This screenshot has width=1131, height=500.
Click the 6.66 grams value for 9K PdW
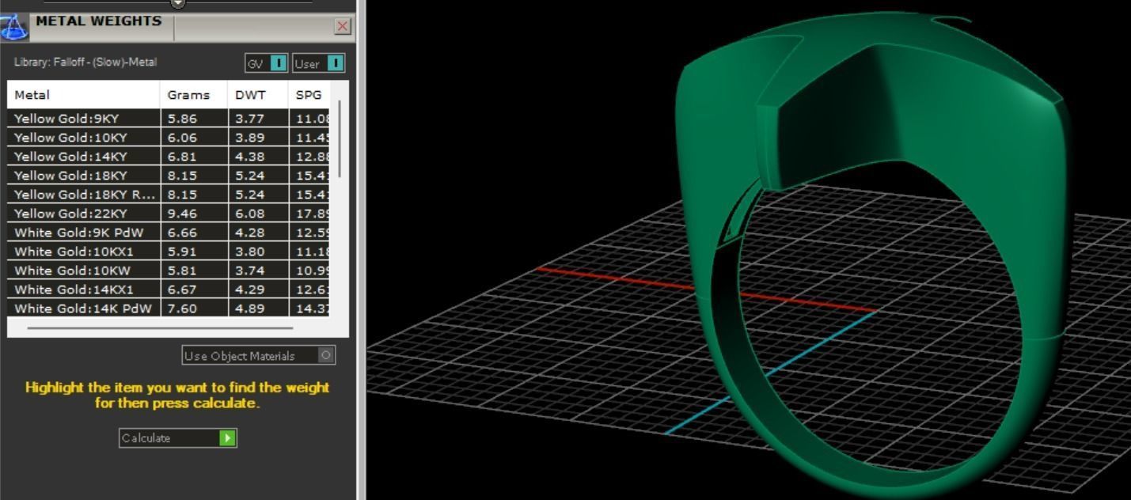(182, 233)
